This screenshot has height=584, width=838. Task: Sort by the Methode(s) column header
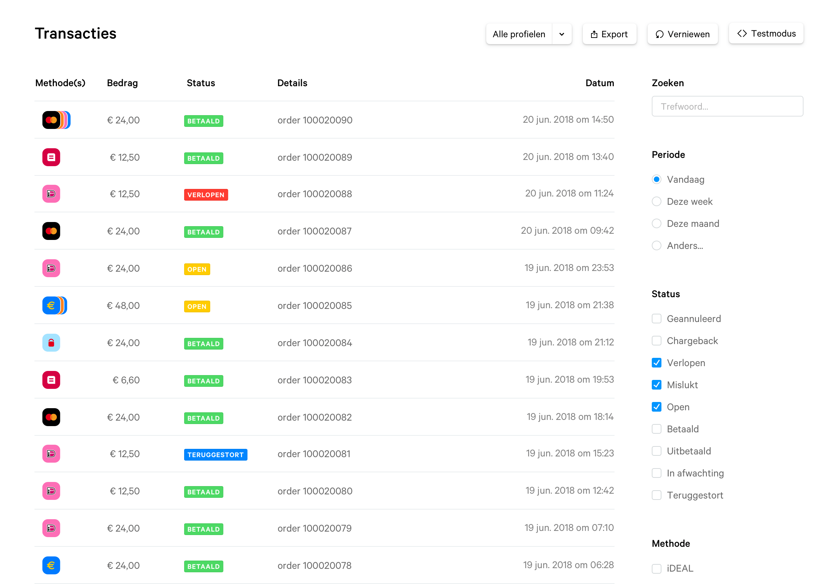point(60,83)
